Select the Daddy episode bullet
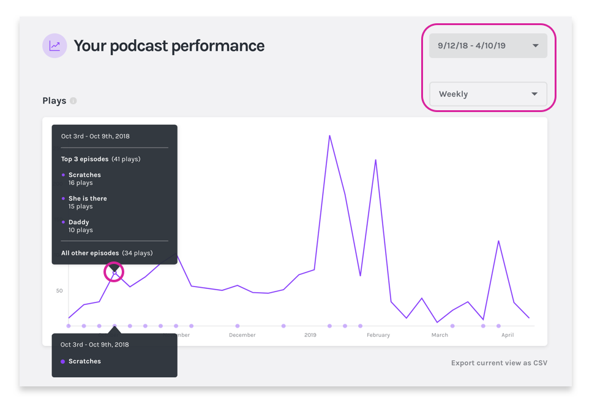 (63, 222)
